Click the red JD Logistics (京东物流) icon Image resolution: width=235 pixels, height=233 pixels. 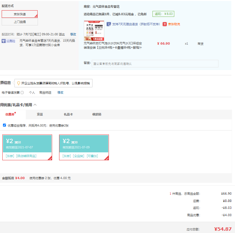165,24
